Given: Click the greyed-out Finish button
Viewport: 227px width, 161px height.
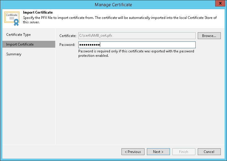Looking at the screenshot, I should (x=184, y=152).
